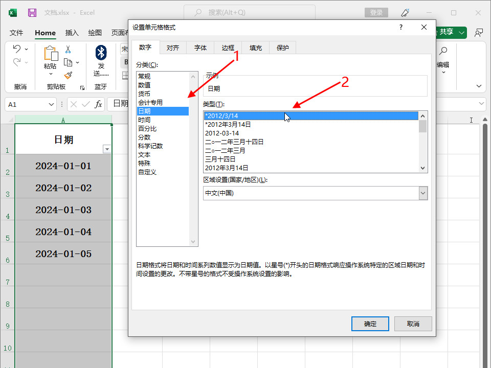Cancel formula entry with X icon
Viewport: 491px width, 368px height.
tap(74, 104)
